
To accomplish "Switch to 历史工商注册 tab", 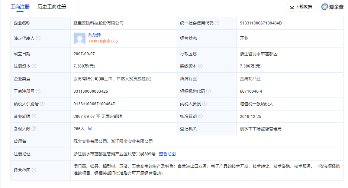I will 52,7.
